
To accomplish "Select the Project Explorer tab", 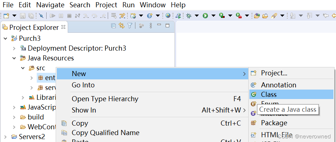I will 34,27.
